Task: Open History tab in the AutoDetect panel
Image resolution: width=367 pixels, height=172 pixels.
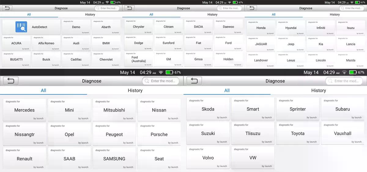Action: click(90, 14)
